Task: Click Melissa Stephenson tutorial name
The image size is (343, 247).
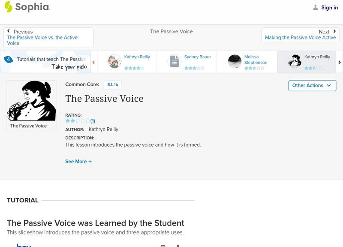Action: click(x=256, y=60)
